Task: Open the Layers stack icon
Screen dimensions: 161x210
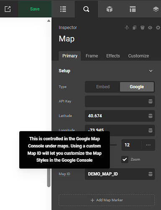Action: 156,9
